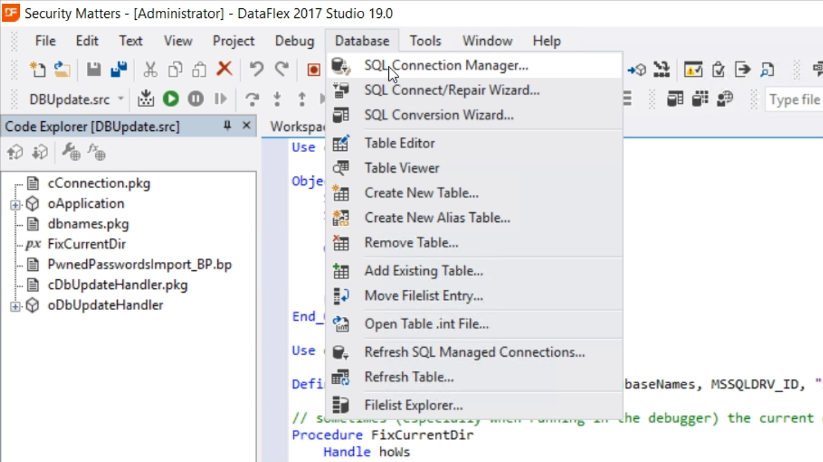Expand the oDbUpdateHandler tree node
Screen dimensions: 823x462
tap(15, 306)
